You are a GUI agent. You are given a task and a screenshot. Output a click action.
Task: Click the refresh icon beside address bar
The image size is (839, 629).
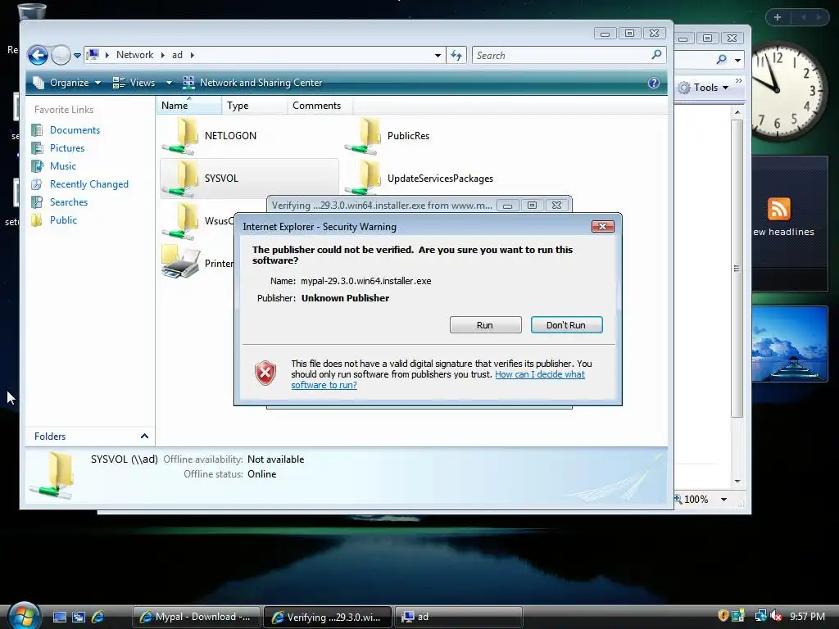coord(456,55)
